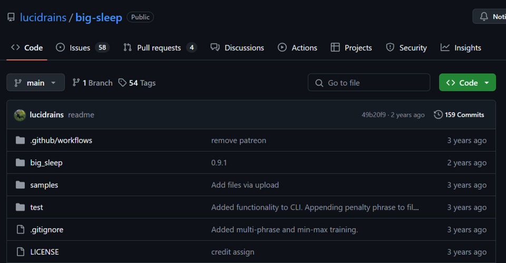Open the Pull requests tab
Screen dimensions: 506x263
tap(159, 48)
